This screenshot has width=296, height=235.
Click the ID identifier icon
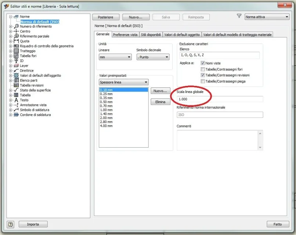(x=16, y=61)
